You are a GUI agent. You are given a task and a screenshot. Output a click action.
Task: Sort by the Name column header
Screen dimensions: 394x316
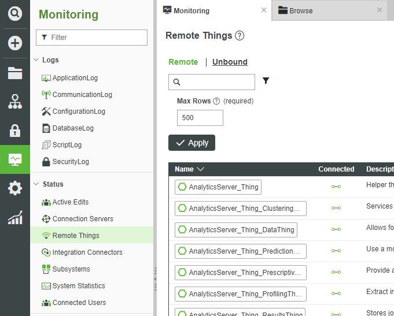point(189,169)
